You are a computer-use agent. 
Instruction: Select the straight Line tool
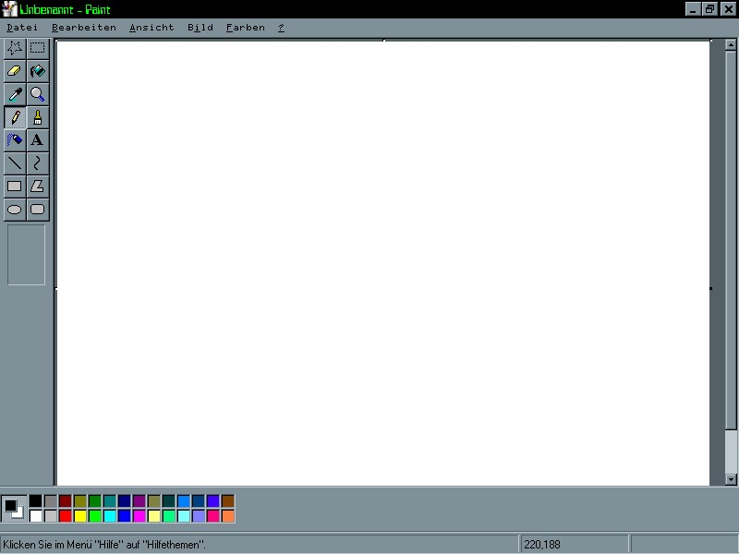pos(15,163)
